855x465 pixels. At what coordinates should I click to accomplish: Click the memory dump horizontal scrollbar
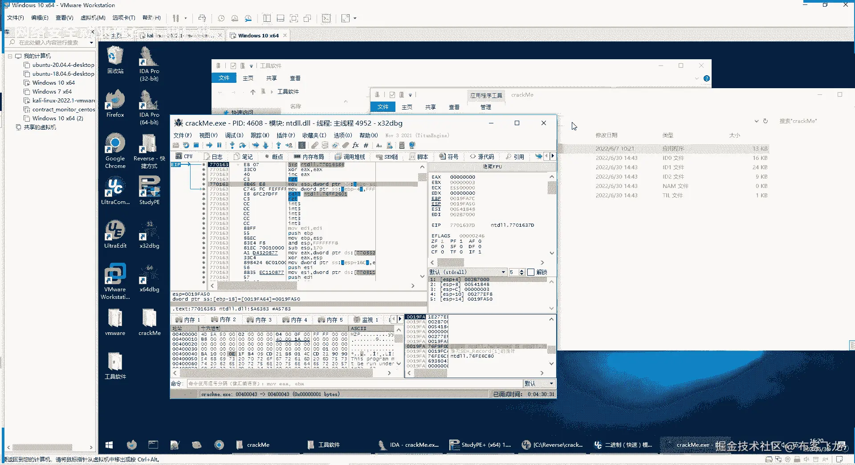(282, 373)
